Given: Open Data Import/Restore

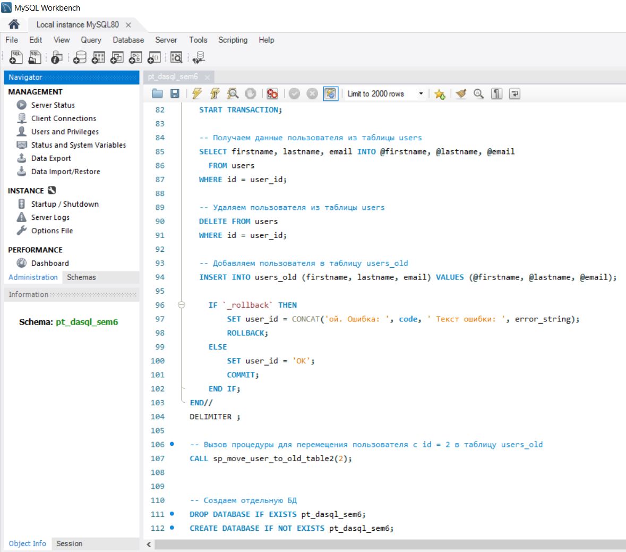Looking at the screenshot, I should (65, 172).
